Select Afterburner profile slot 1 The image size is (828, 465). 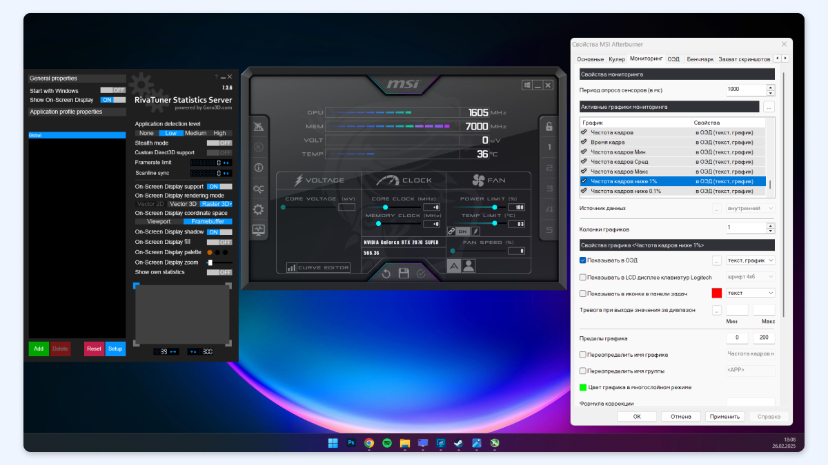tap(549, 147)
